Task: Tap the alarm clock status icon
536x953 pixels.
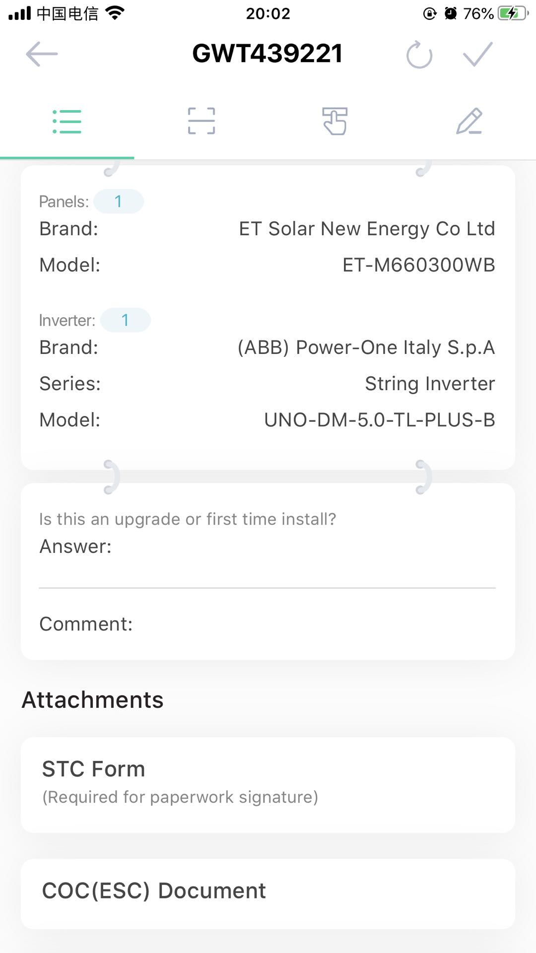Action: click(451, 13)
